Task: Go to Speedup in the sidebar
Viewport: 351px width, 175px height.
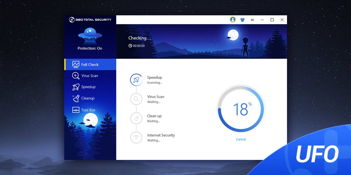Action: coord(90,87)
